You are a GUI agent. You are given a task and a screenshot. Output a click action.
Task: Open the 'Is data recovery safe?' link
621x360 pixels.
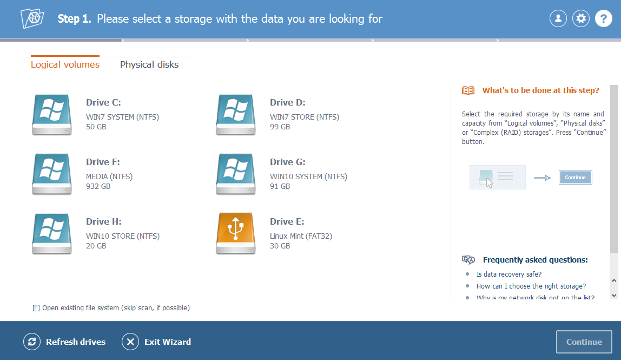coord(508,274)
